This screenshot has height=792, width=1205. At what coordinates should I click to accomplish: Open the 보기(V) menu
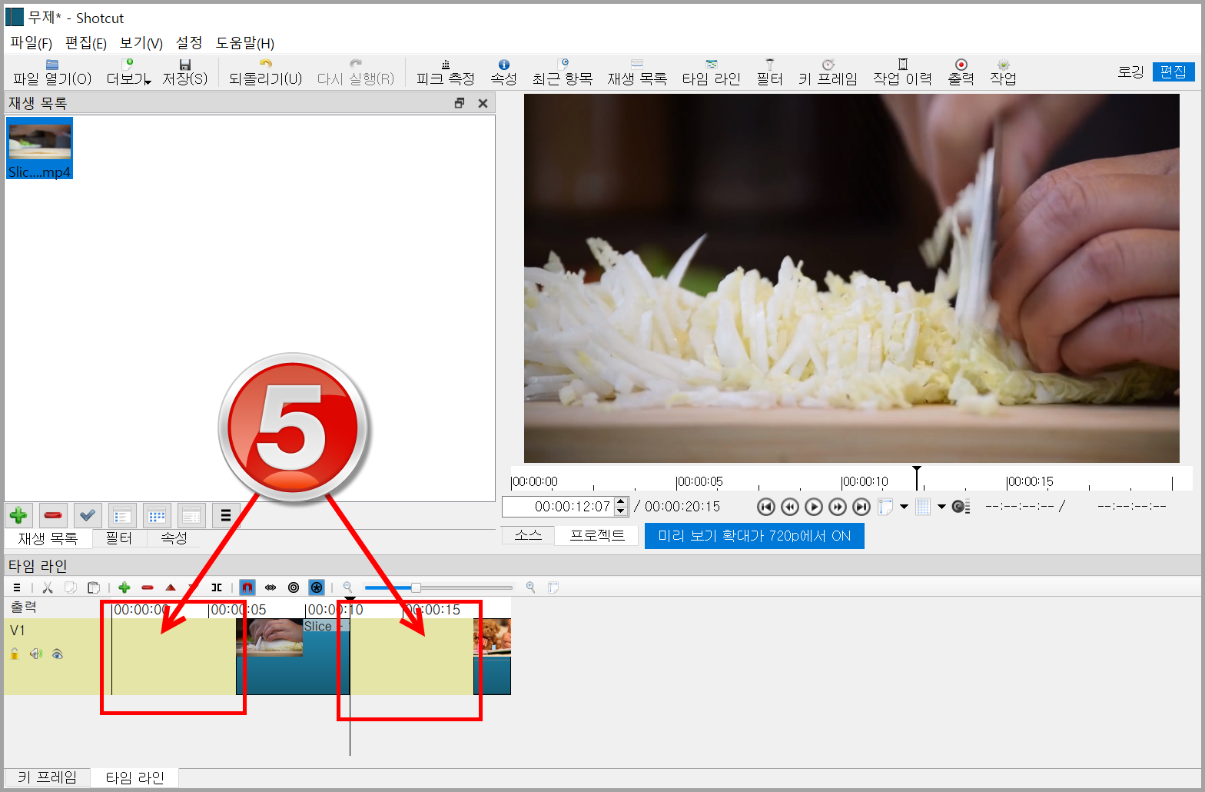tap(141, 43)
